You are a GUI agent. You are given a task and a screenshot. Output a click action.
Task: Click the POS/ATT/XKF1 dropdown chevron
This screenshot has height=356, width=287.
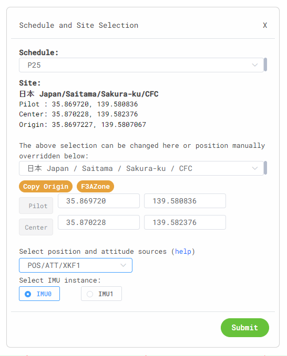click(x=123, y=265)
